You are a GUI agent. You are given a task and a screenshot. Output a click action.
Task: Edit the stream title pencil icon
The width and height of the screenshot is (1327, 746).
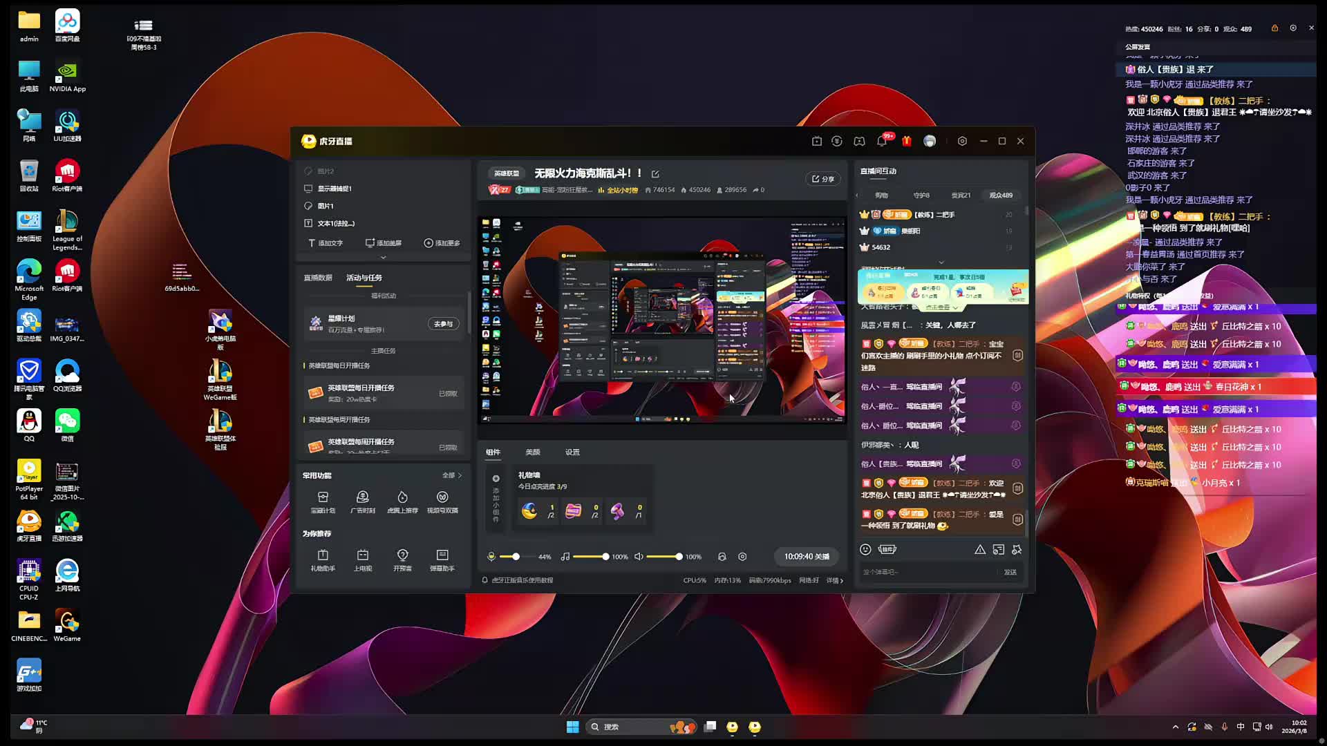pyautogui.click(x=655, y=174)
